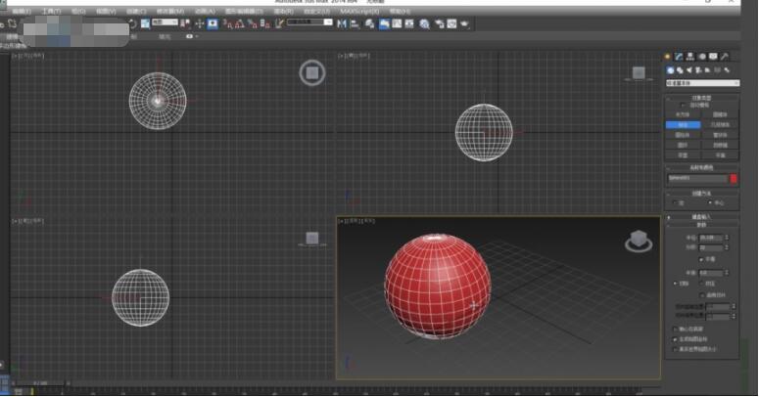Expand the Keyboard Entry rollout
This screenshot has height=397, width=759.
[x=701, y=216]
